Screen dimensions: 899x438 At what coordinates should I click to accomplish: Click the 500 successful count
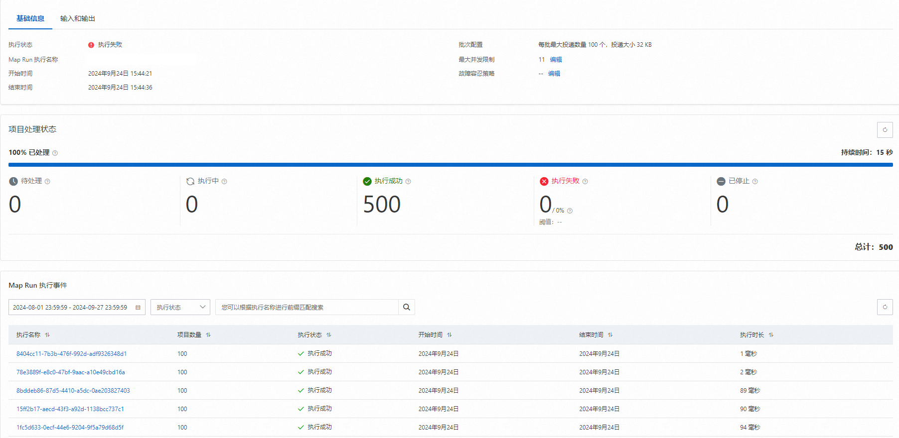tap(382, 205)
